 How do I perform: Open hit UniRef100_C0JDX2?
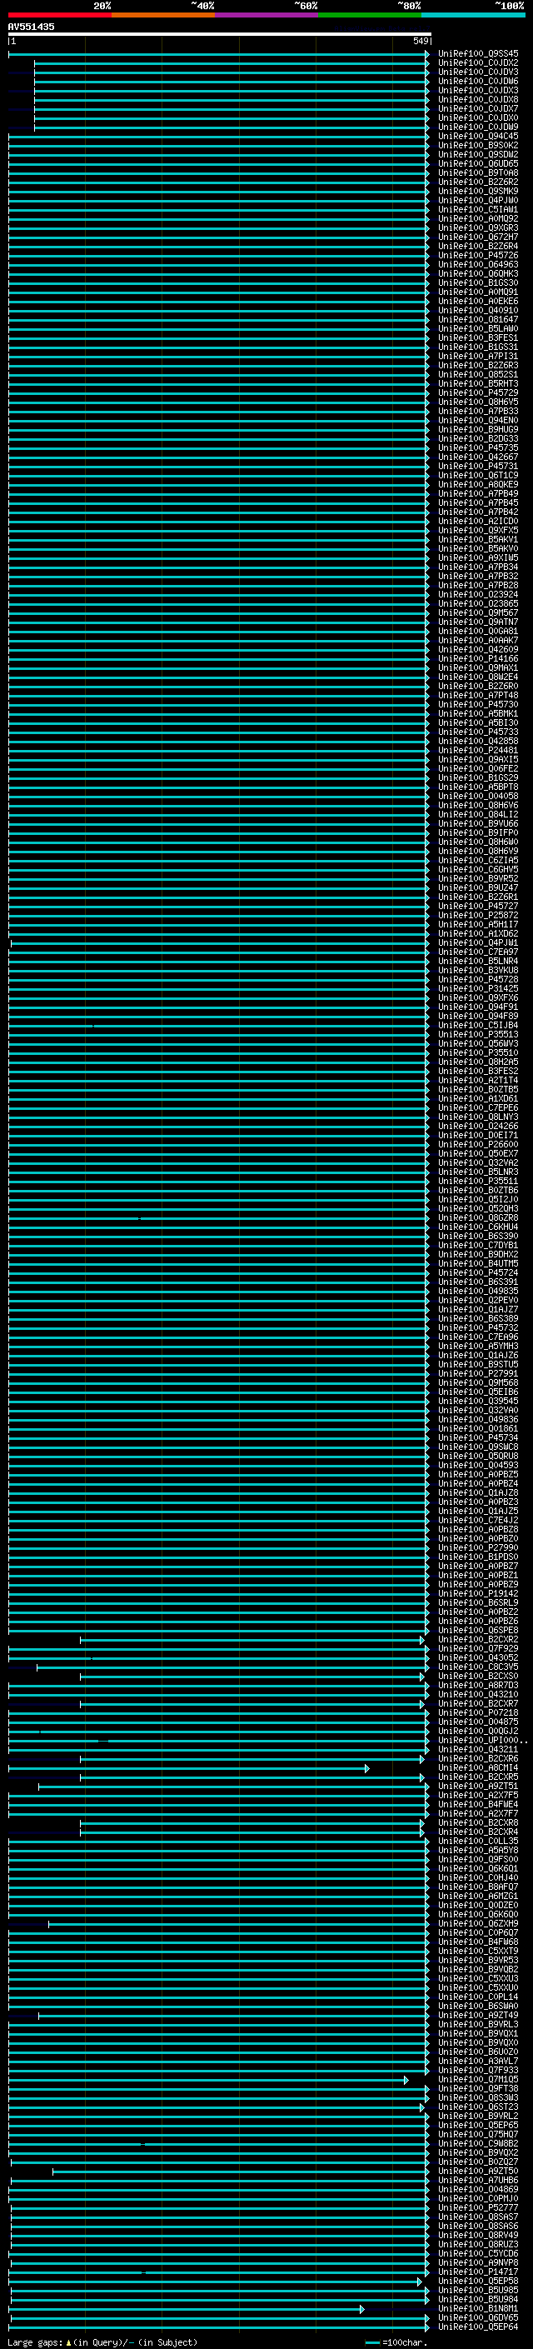(x=478, y=63)
